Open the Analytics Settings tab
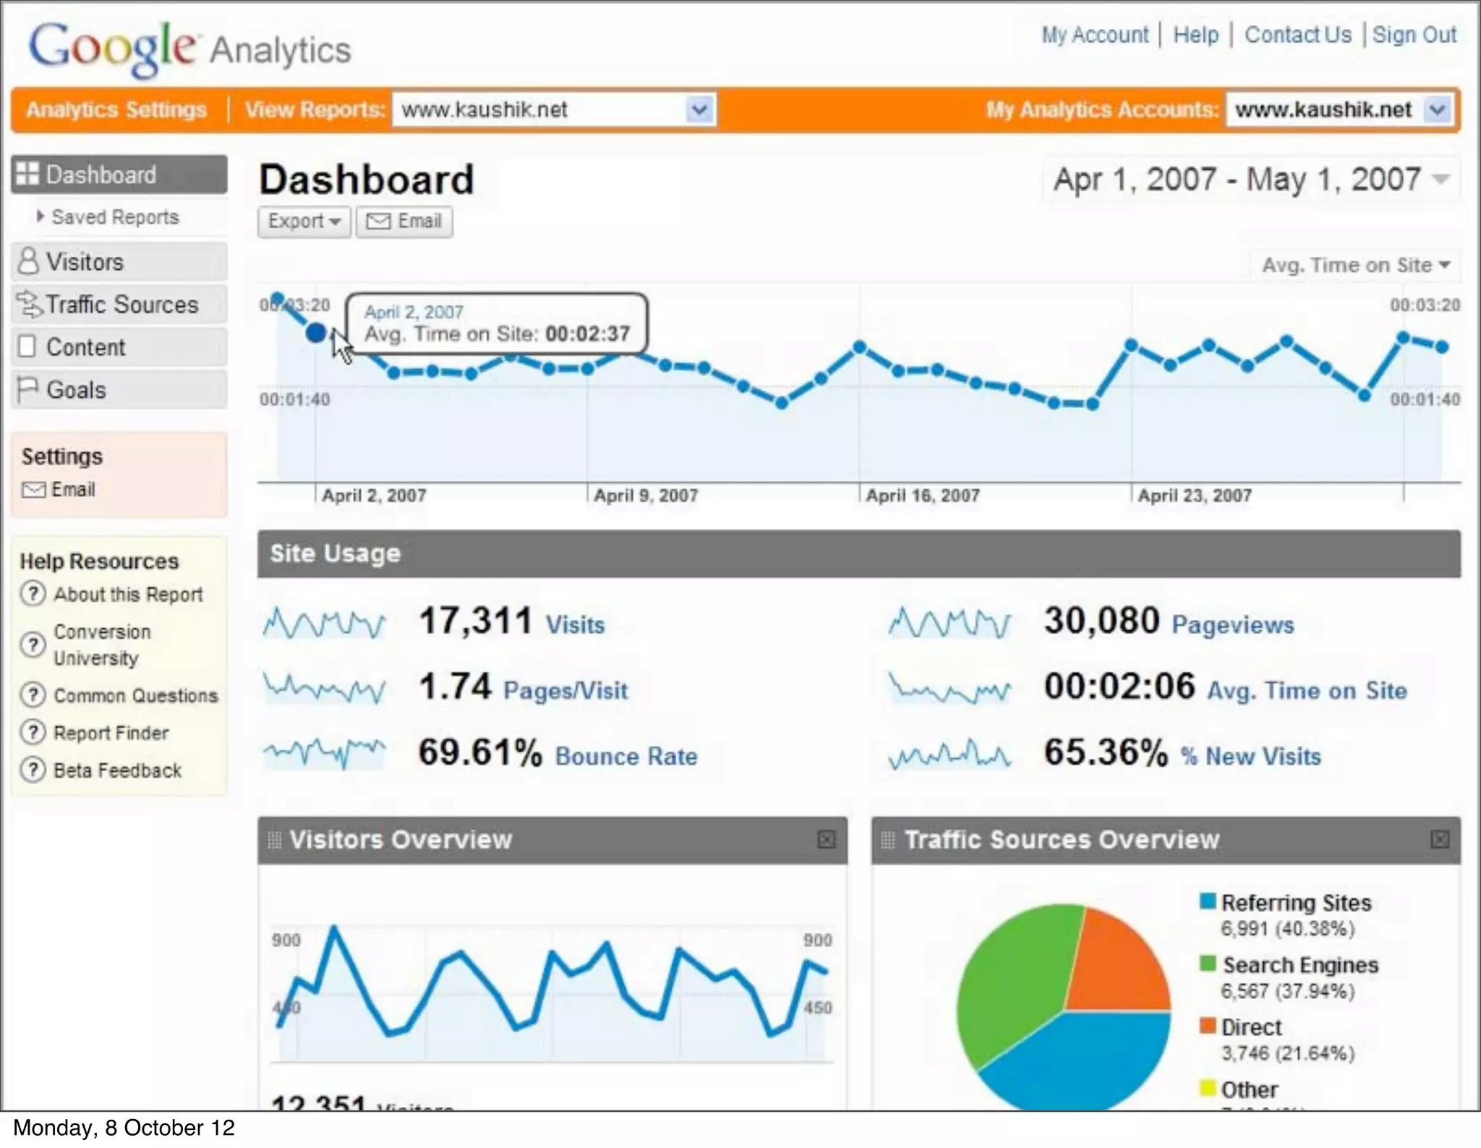Viewport: 1481px width, 1148px height. pos(116,110)
